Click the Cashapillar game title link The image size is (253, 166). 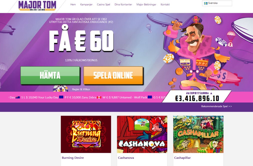click(x=182, y=158)
